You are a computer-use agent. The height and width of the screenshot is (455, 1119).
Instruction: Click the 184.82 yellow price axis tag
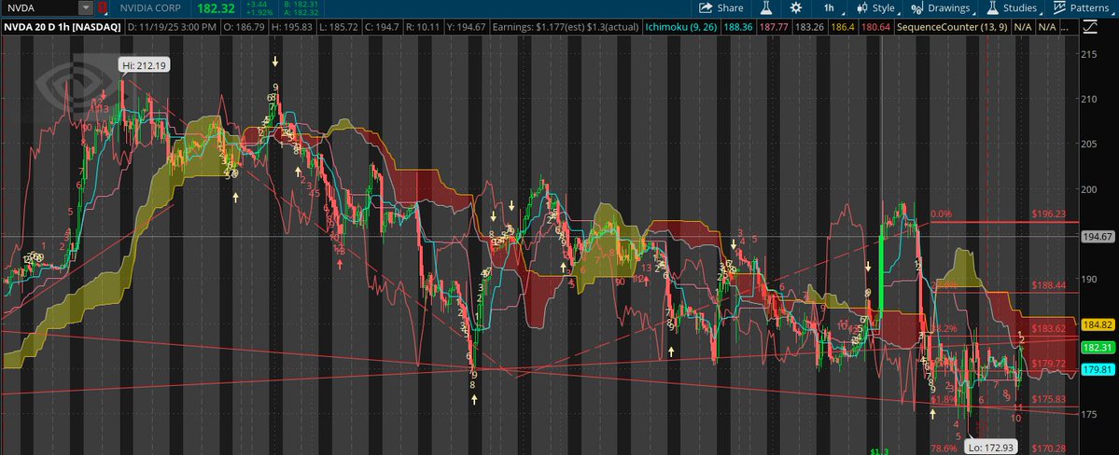[1099, 324]
